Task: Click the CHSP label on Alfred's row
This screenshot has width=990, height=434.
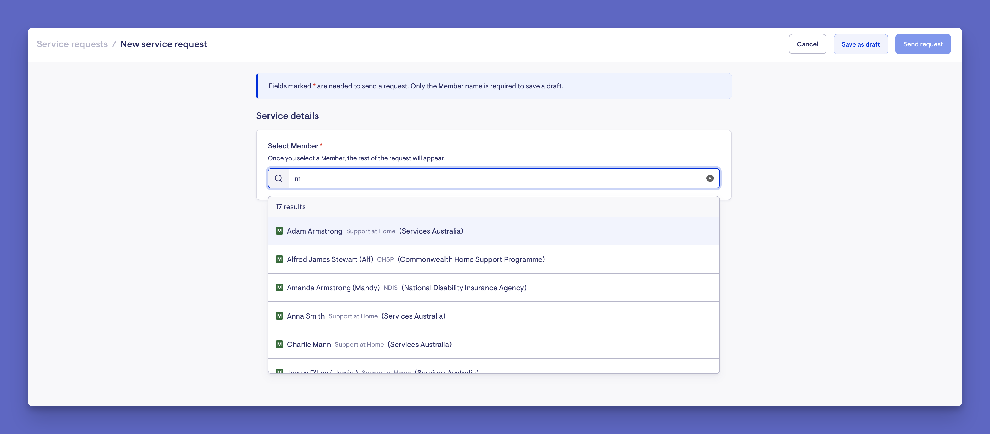Action: tap(385, 259)
